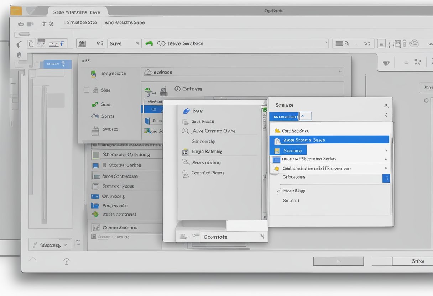Click the blue icon beside "Sue"
Screen dimensions: 433x296
pyautogui.click(x=186, y=111)
